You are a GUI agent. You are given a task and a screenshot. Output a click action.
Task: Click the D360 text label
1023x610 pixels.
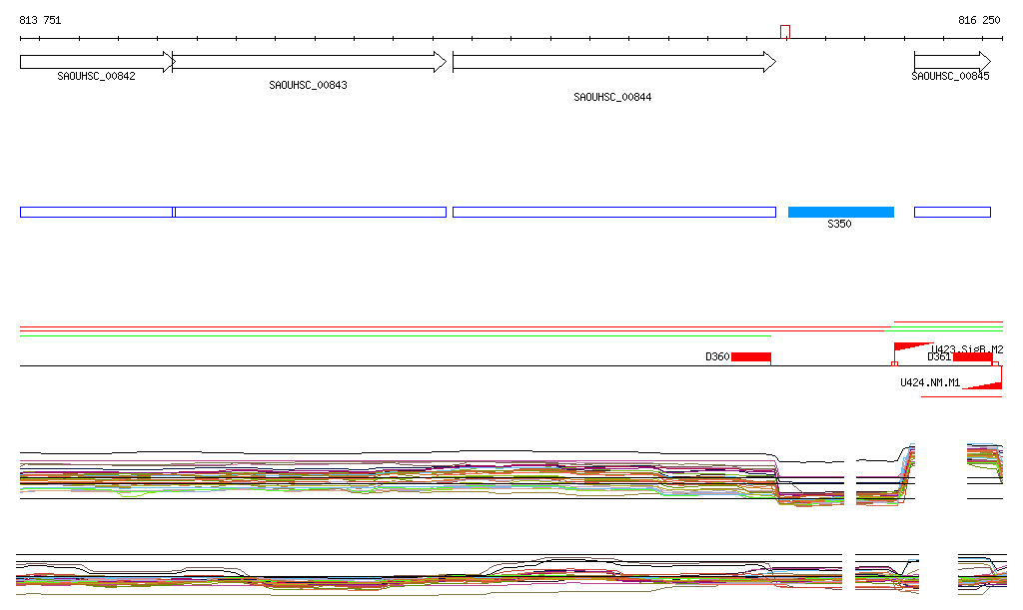pyautogui.click(x=717, y=356)
